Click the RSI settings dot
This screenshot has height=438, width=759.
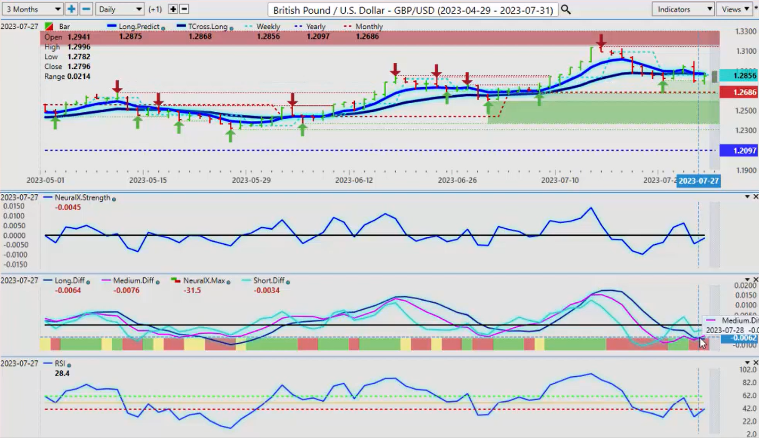(69, 365)
